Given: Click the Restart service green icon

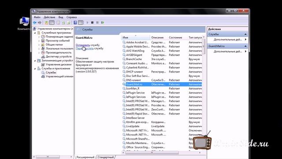Looking at the screenshot, I should (x=103, y=23).
